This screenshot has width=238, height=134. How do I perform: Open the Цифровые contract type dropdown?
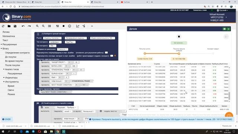[55, 42]
